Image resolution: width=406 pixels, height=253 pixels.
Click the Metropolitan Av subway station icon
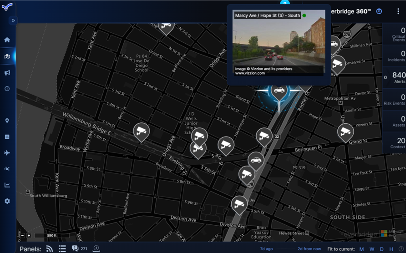340,103
